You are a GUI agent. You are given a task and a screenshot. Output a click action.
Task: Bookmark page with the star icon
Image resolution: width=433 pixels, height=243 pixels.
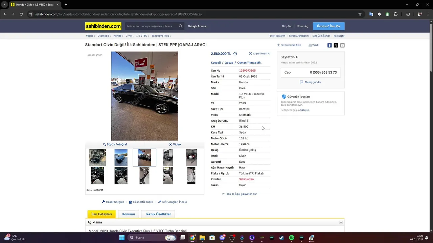click(x=360, y=14)
